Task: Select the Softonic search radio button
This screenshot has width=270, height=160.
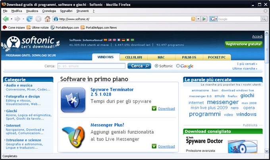Action: pyautogui.click(x=156, y=66)
